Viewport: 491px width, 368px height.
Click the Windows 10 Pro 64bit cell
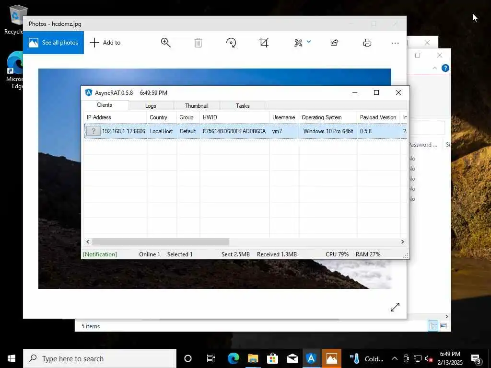tap(328, 131)
